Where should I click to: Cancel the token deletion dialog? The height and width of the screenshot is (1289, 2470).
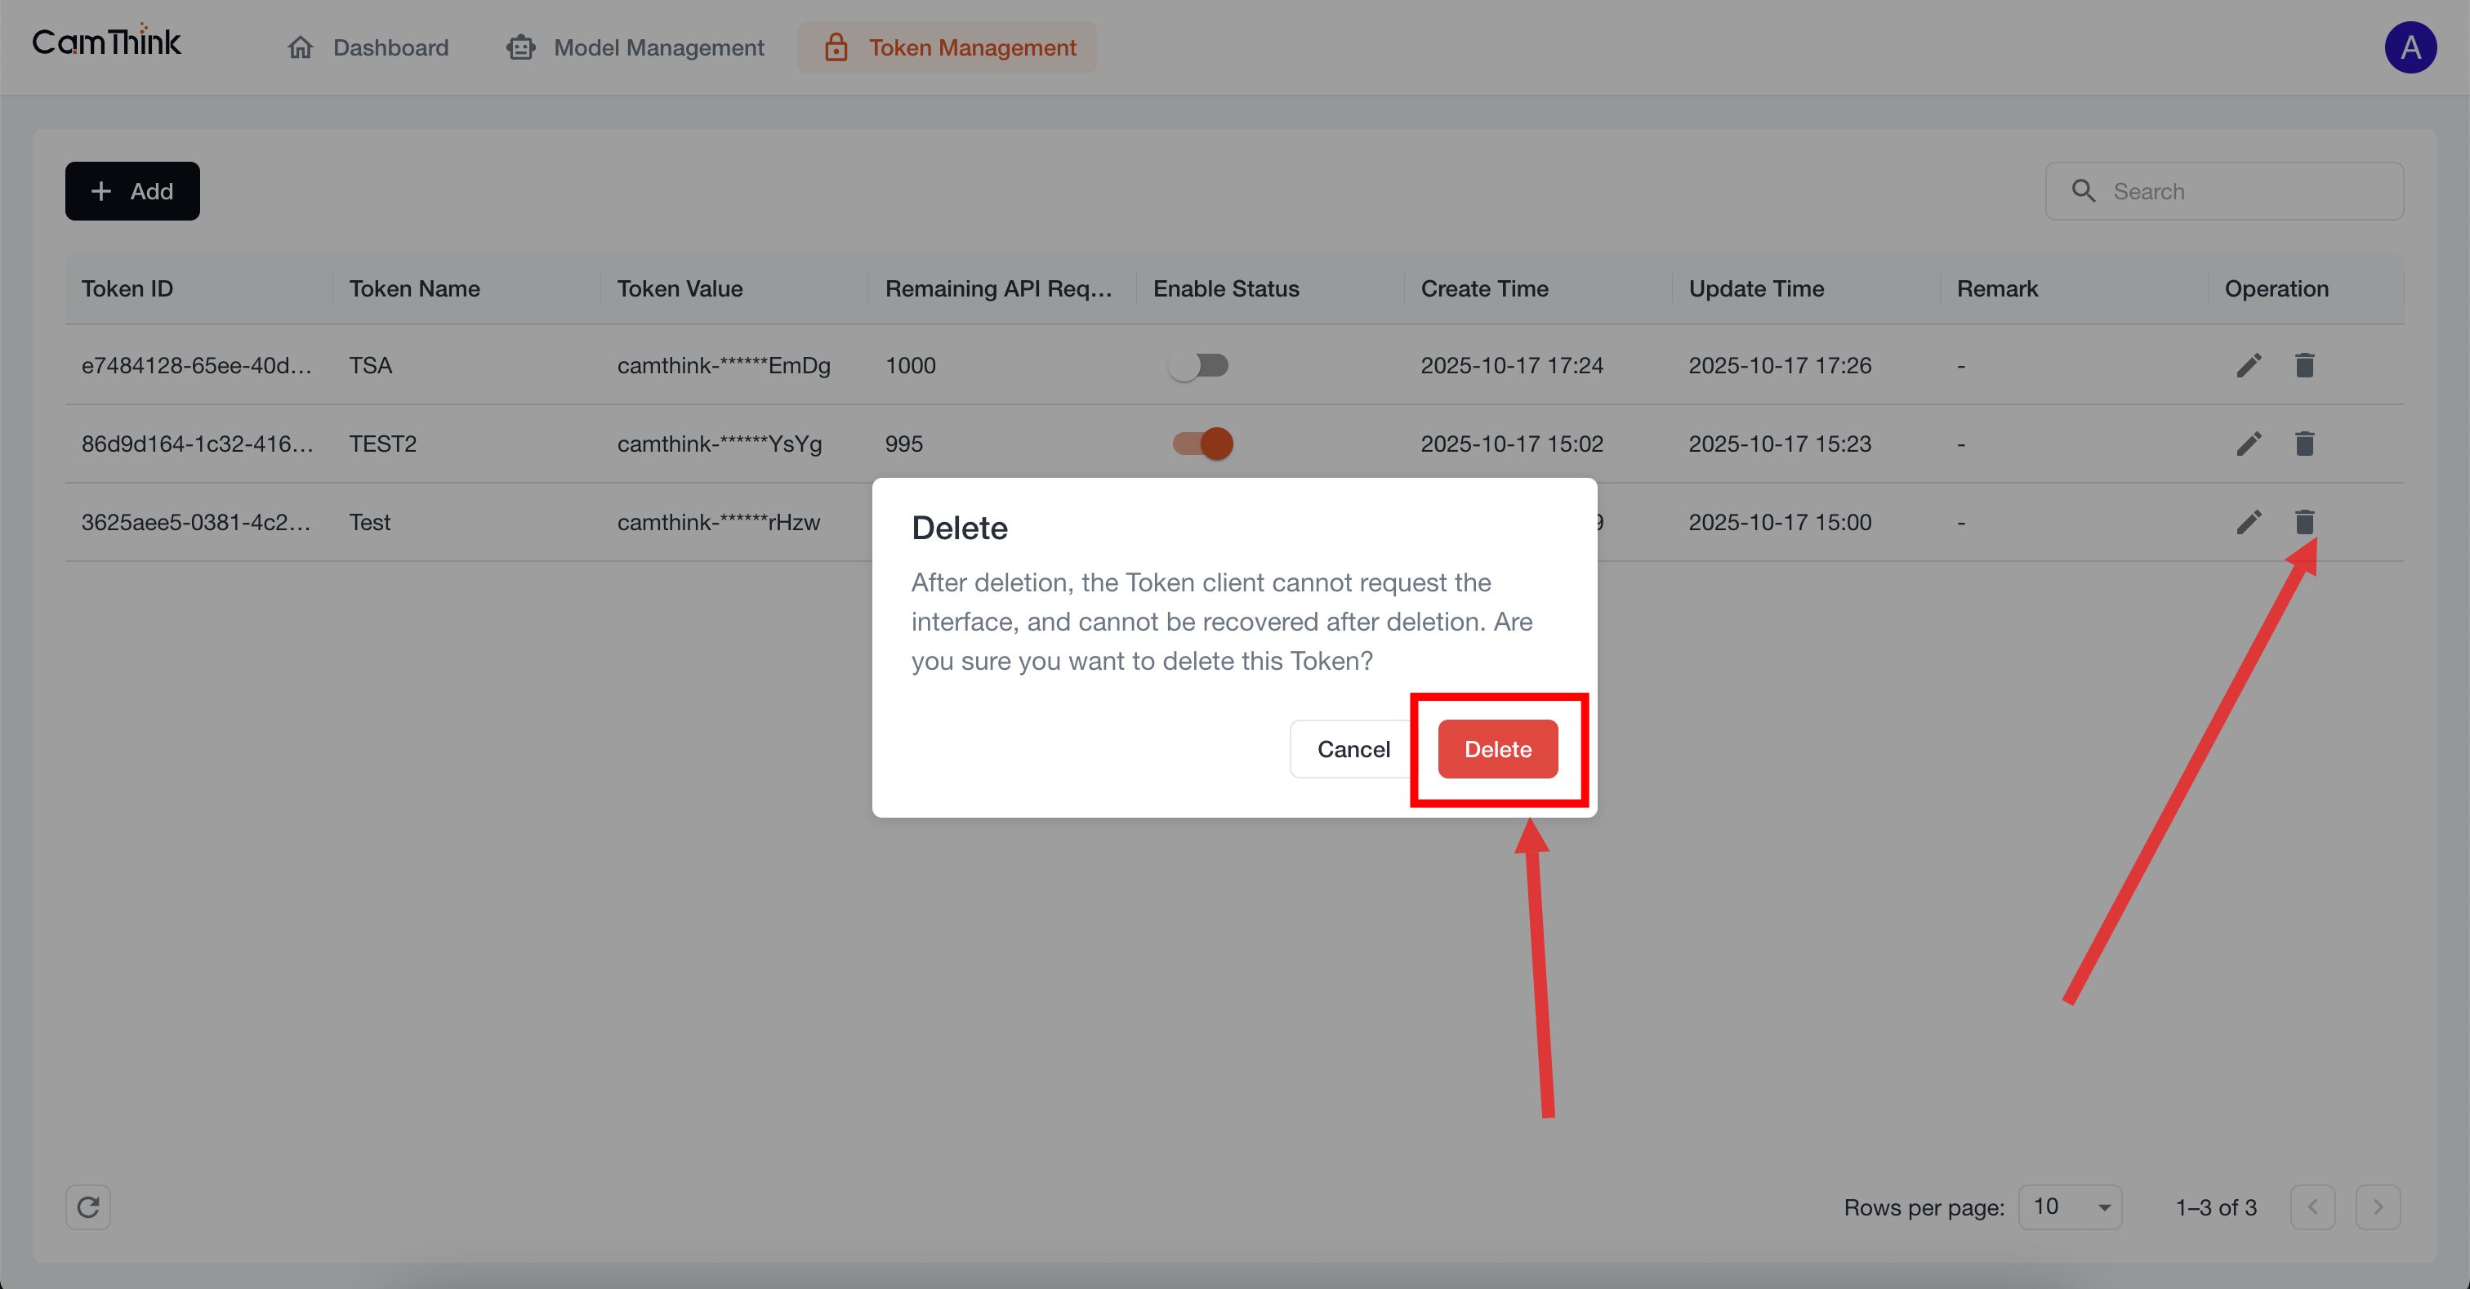click(x=1353, y=749)
